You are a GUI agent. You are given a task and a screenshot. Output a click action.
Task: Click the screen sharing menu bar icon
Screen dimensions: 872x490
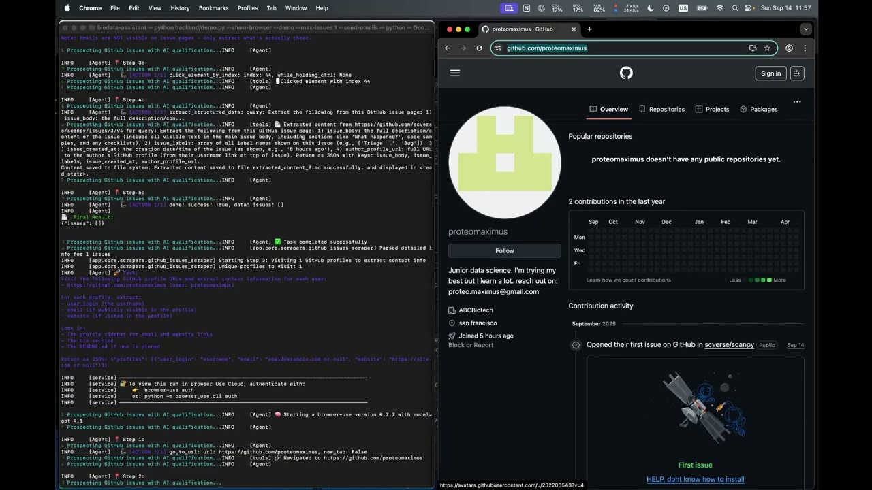pyautogui.click(x=509, y=8)
